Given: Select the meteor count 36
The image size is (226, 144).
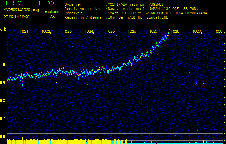Looking at the screenshot, I should pyautogui.click(x=52, y=17).
